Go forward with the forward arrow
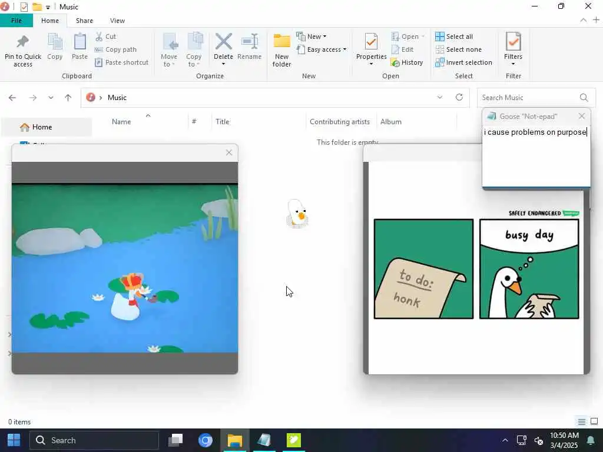The width and height of the screenshot is (603, 452). (x=33, y=98)
